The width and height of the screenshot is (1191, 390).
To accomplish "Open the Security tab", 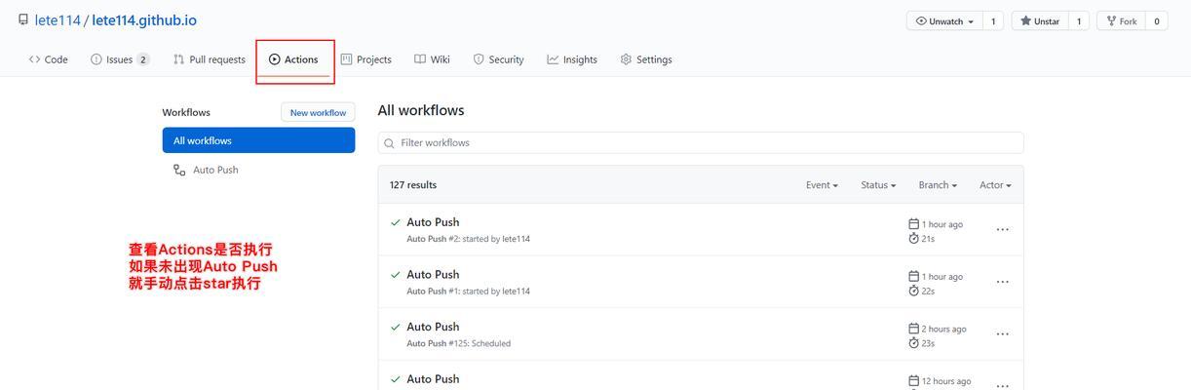I will [499, 59].
